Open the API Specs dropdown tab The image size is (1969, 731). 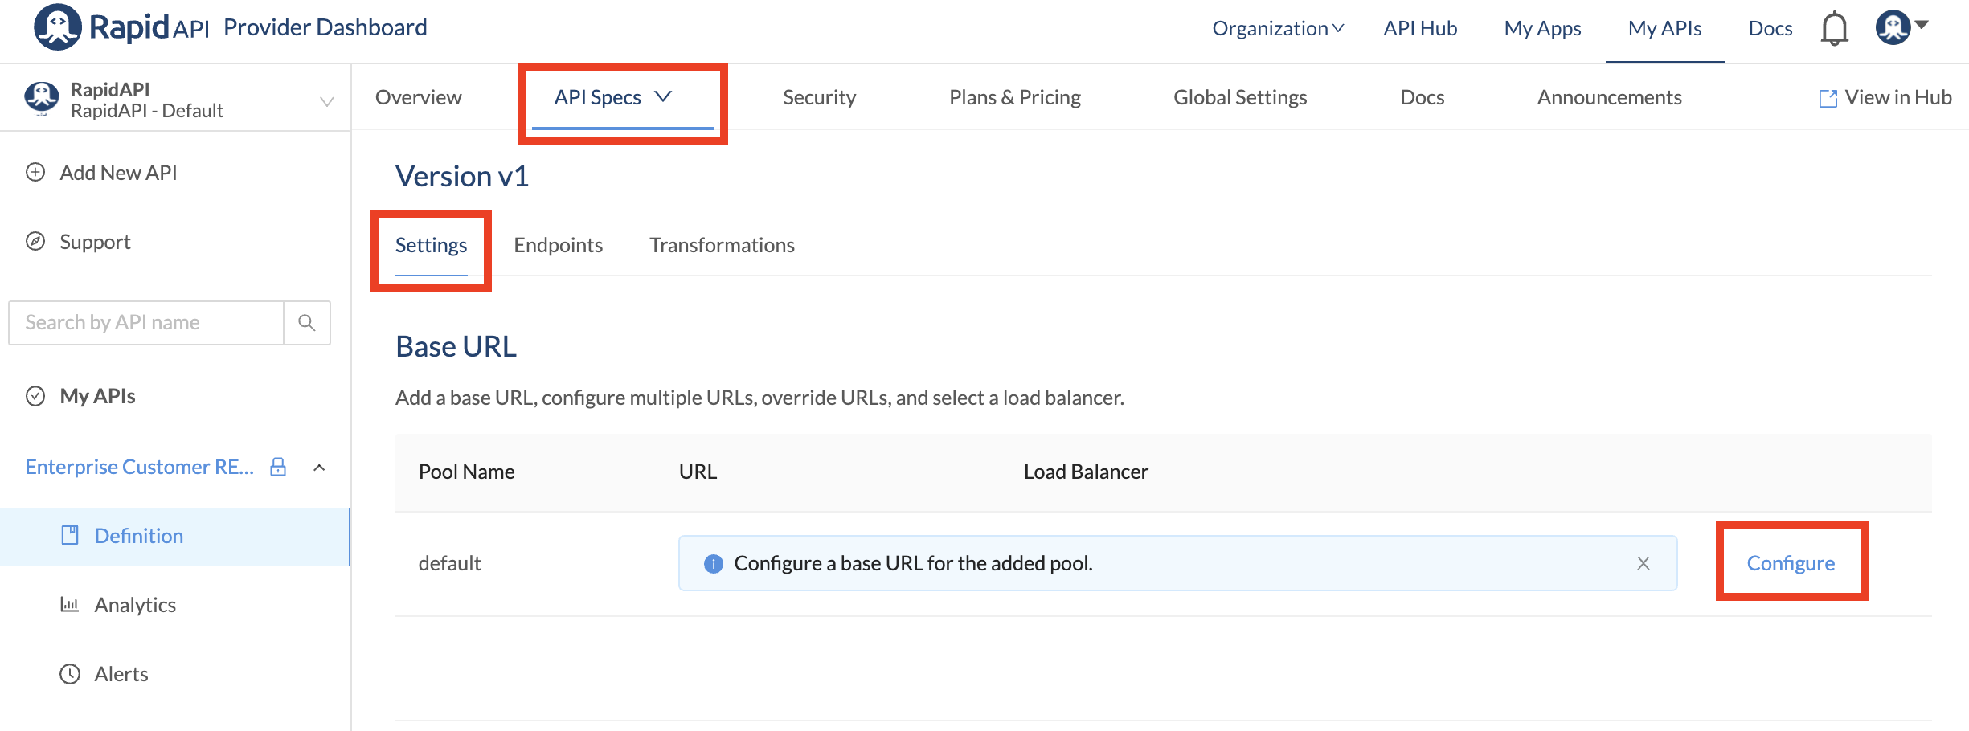[613, 97]
